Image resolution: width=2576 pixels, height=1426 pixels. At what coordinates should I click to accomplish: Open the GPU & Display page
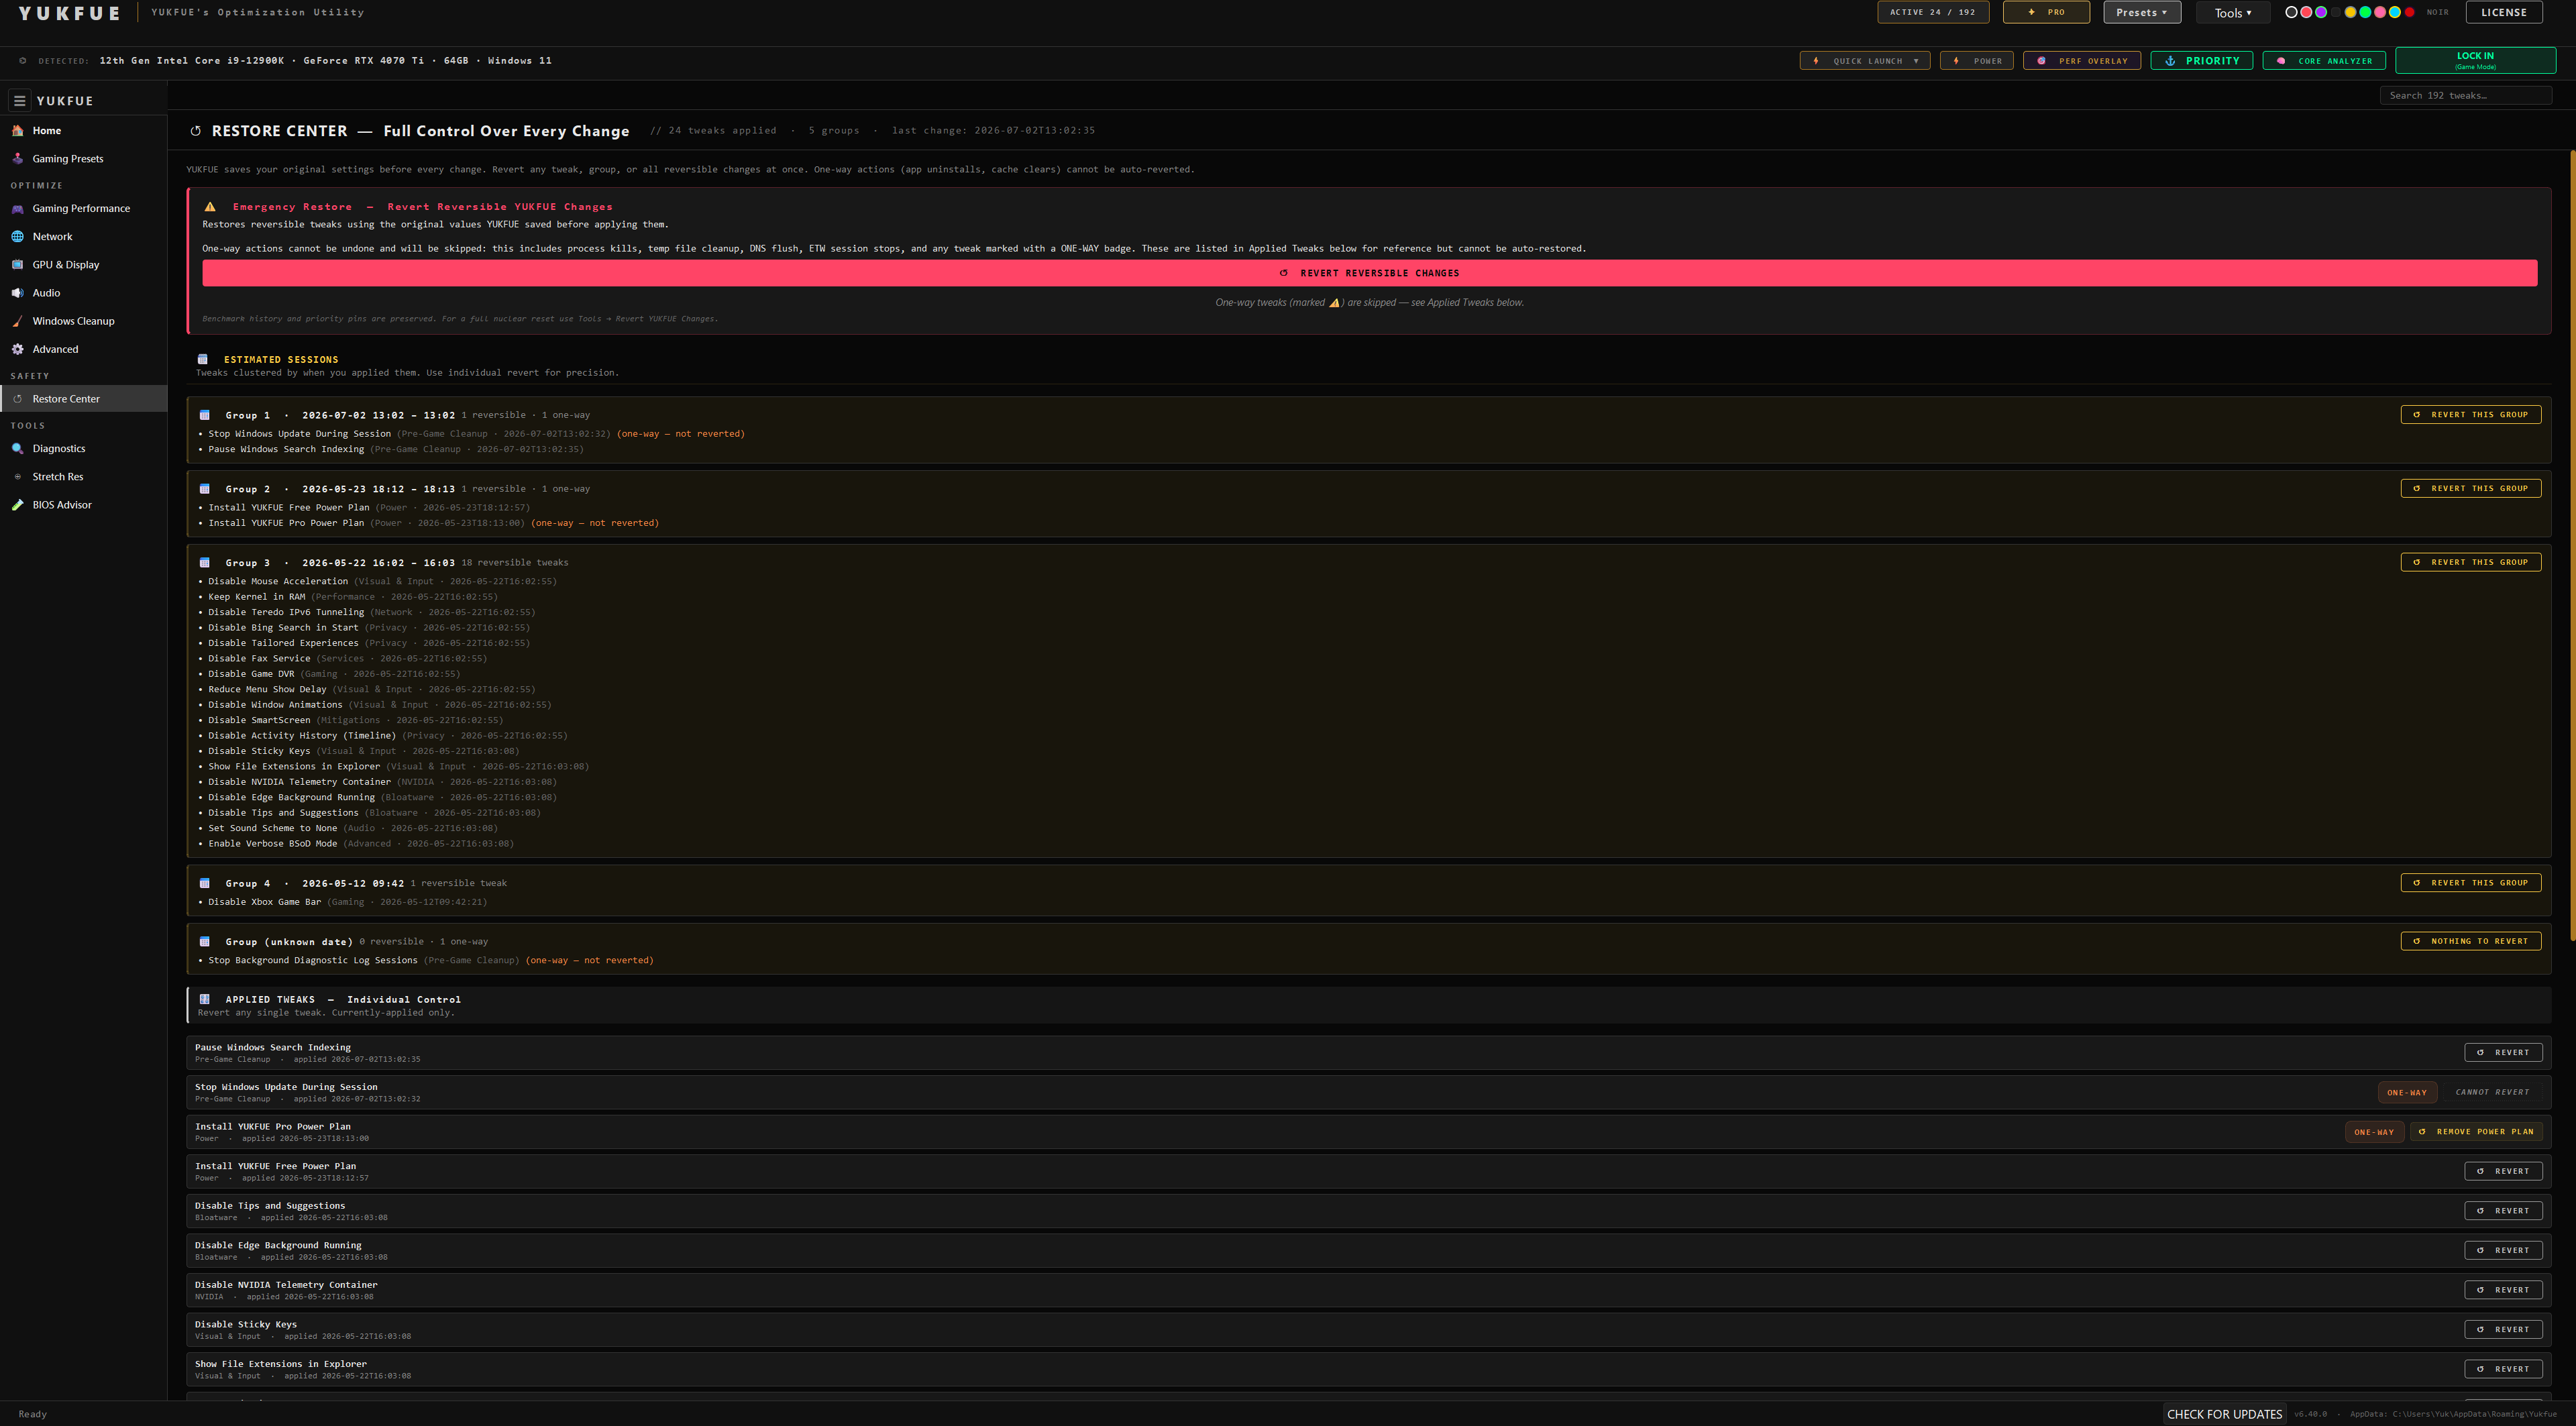point(84,265)
